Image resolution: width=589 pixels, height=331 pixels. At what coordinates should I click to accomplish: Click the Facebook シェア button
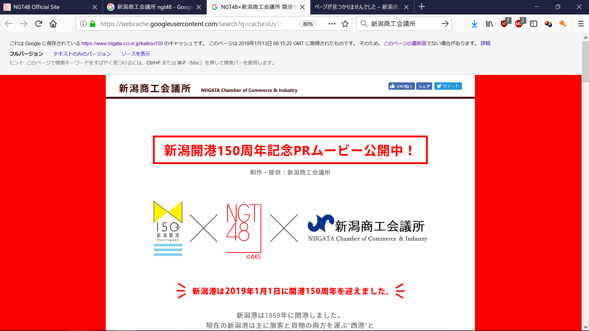(x=424, y=86)
